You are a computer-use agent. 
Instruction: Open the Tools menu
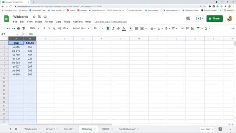67,22
